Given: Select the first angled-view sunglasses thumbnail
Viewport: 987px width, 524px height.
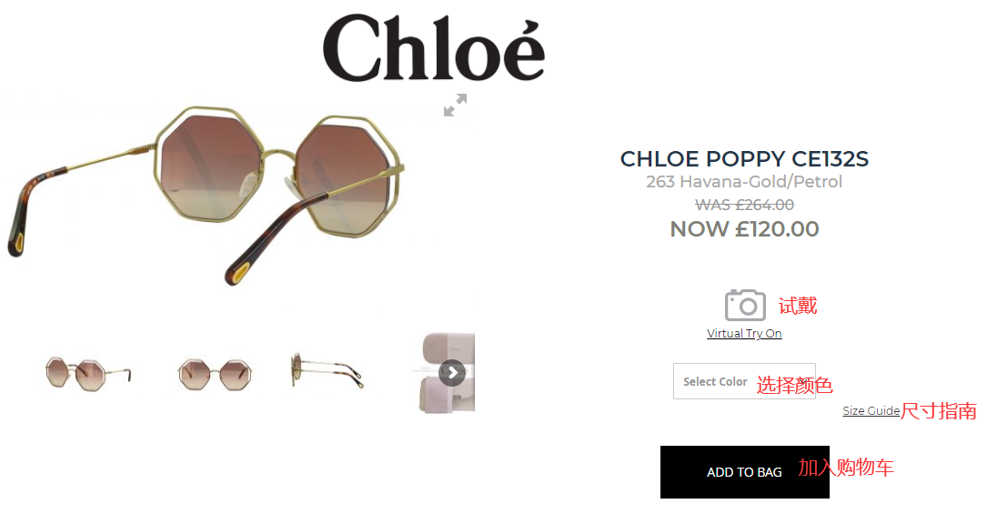Looking at the screenshot, I should [88, 373].
